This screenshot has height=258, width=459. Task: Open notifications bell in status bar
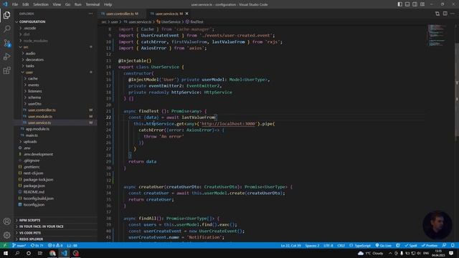tap(453, 245)
